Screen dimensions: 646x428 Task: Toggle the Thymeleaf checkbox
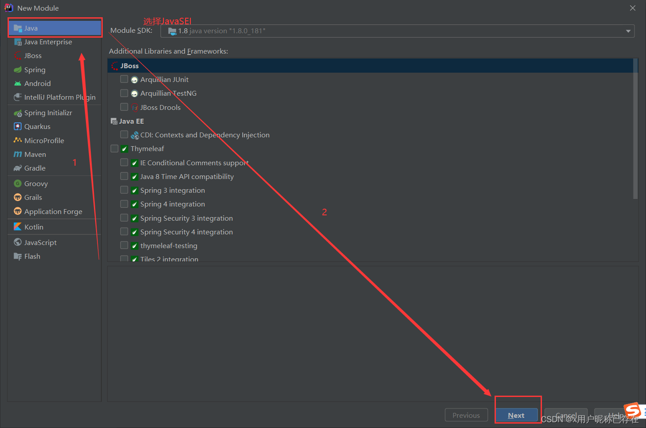tap(114, 148)
